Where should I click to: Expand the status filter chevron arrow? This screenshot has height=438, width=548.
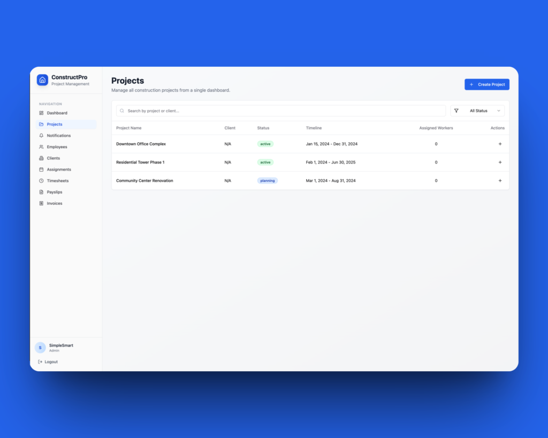tap(499, 111)
